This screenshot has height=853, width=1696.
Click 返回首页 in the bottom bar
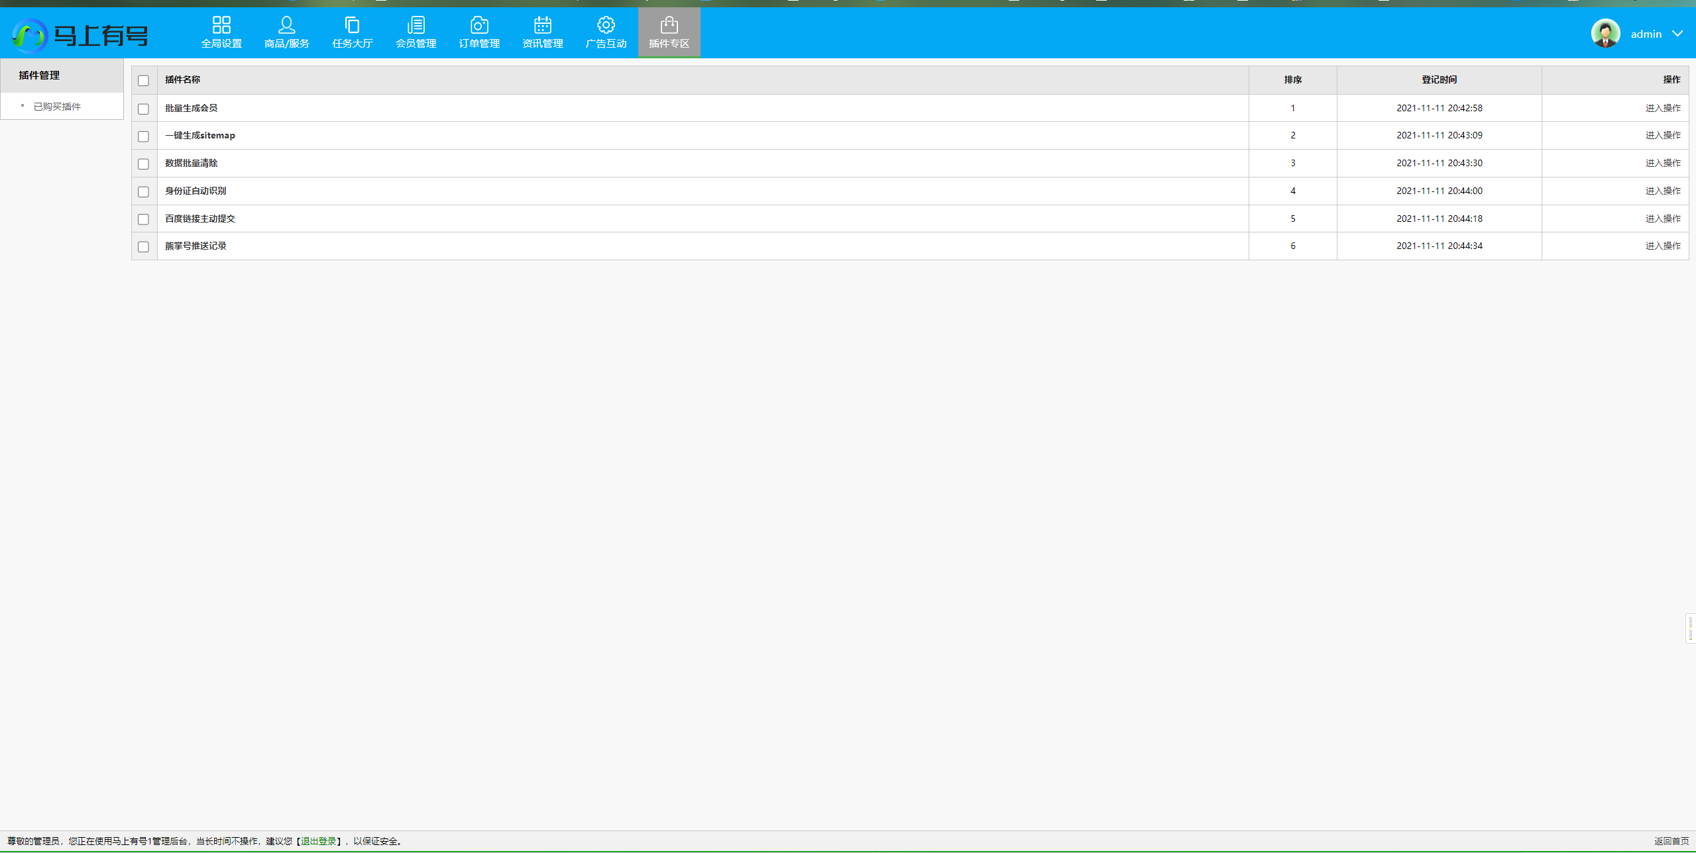click(x=1671, y=841)
